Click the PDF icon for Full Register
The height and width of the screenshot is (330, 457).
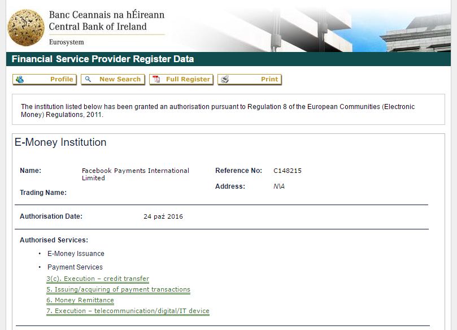[x=156, y=80]
